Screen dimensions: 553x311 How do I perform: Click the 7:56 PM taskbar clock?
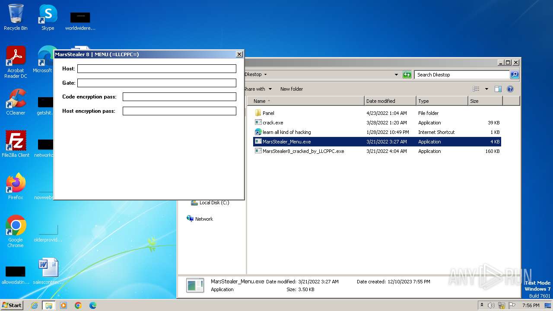[531, 305]
